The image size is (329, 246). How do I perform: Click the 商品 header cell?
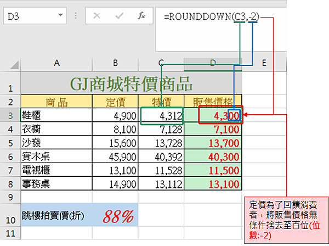56,101
